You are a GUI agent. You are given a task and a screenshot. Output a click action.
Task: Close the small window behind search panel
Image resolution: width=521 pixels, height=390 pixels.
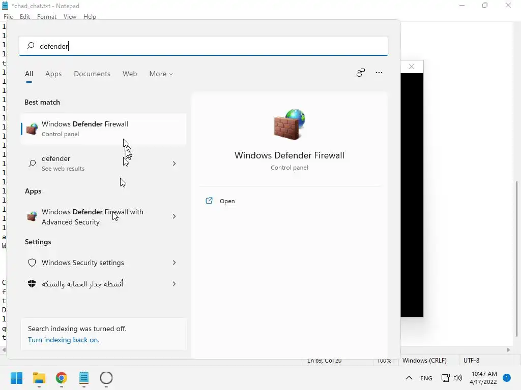411,67
